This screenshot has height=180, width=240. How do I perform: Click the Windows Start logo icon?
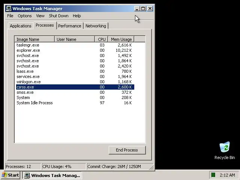click(4, 175)
